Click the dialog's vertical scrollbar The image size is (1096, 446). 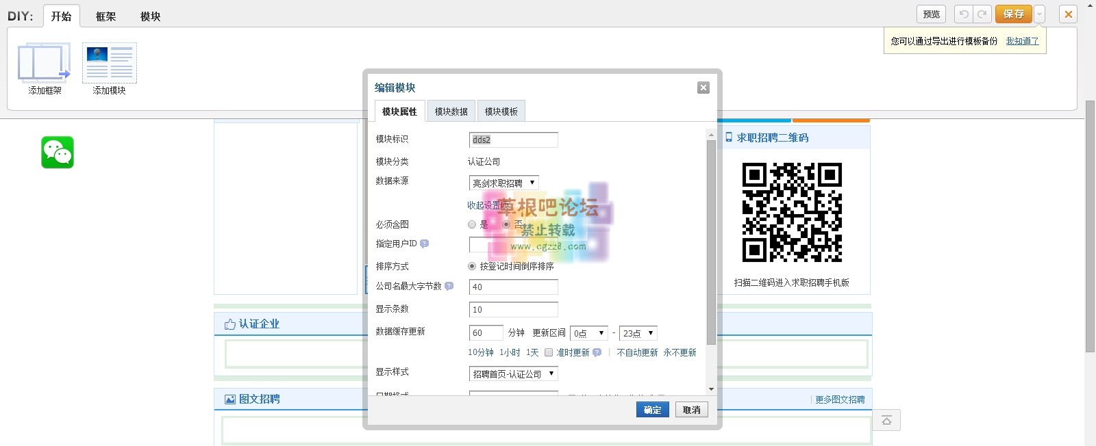[x=711, y=239]
